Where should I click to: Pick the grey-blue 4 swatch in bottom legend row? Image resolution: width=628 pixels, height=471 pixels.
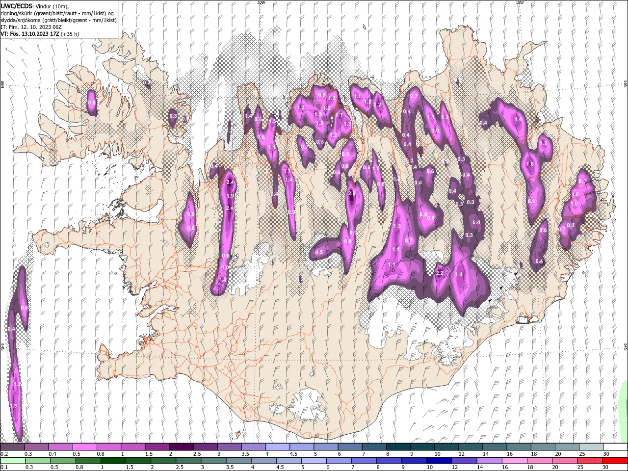(x=263, y=461)
